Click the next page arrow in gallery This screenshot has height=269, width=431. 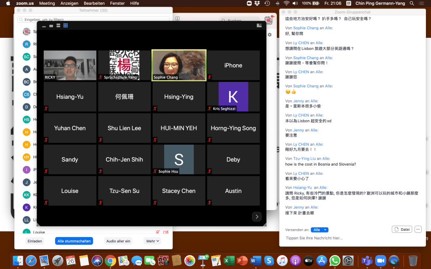pos(257,217)
